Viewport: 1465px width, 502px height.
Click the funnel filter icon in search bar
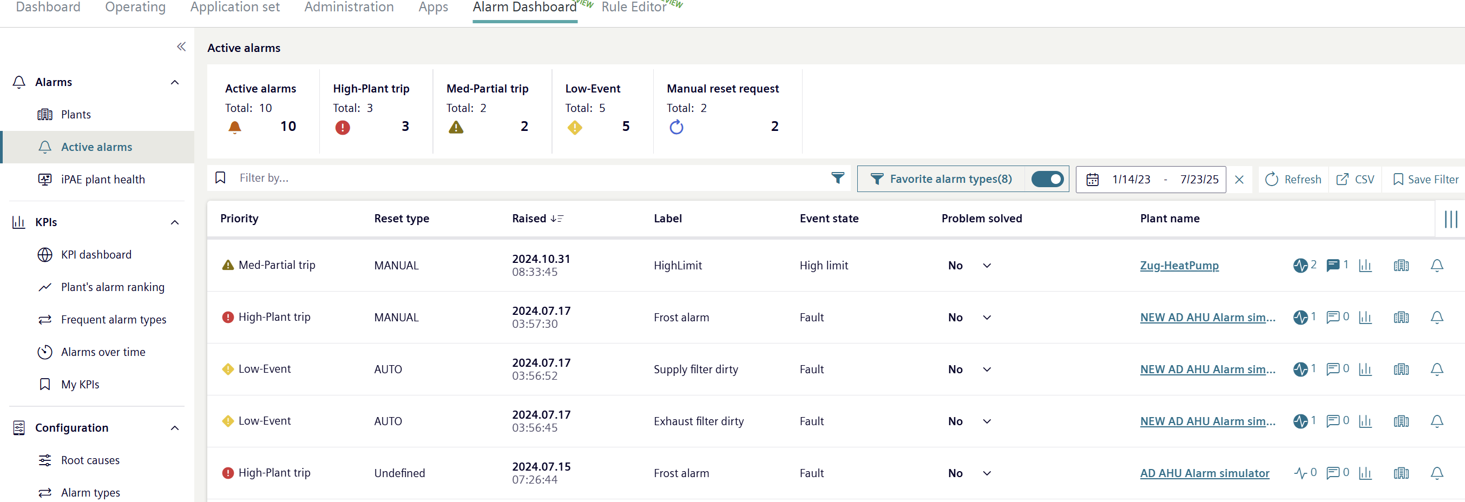coord(837,178)
